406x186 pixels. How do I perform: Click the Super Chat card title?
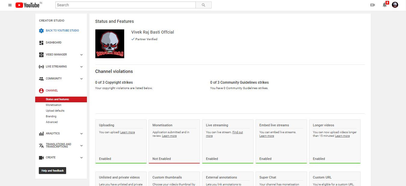pyautogui.click(x=268, y=177)
